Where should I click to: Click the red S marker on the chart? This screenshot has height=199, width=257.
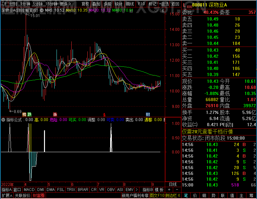point(104,115)
